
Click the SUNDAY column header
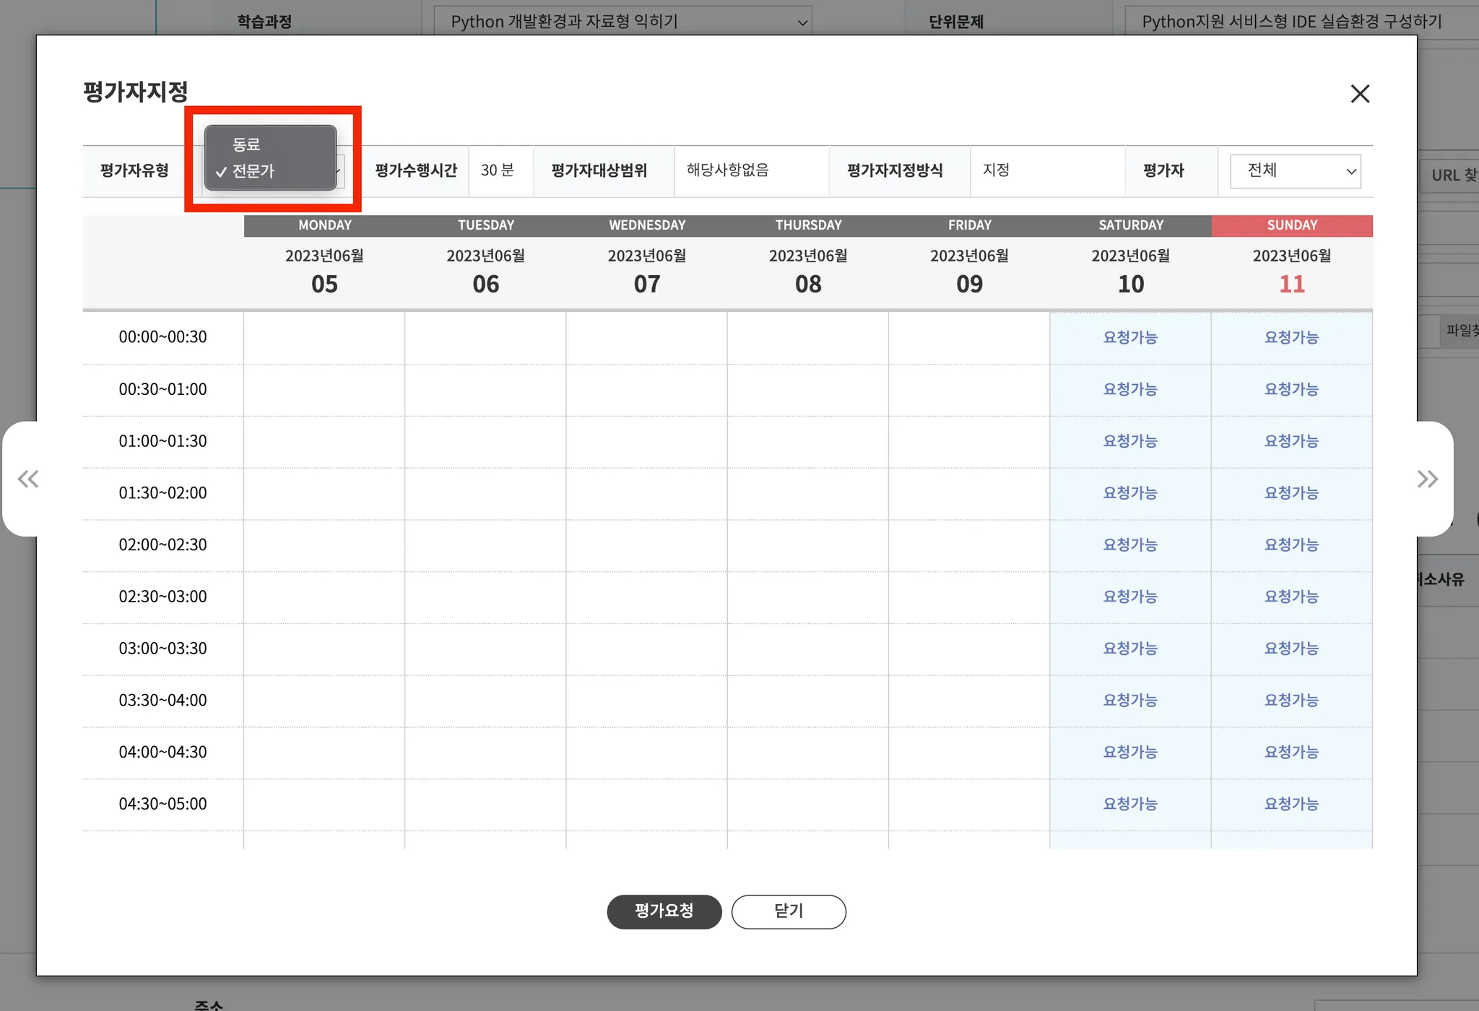[x=1291, y=225]
